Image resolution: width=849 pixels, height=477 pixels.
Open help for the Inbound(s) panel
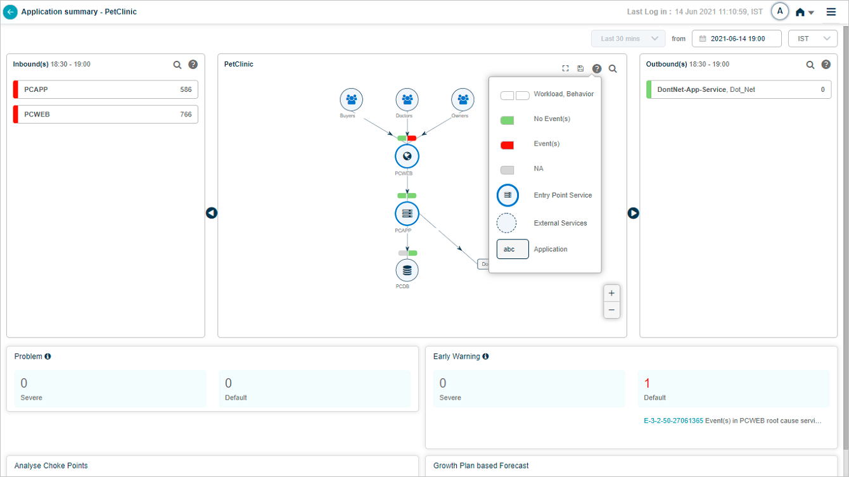coord(193,65)
